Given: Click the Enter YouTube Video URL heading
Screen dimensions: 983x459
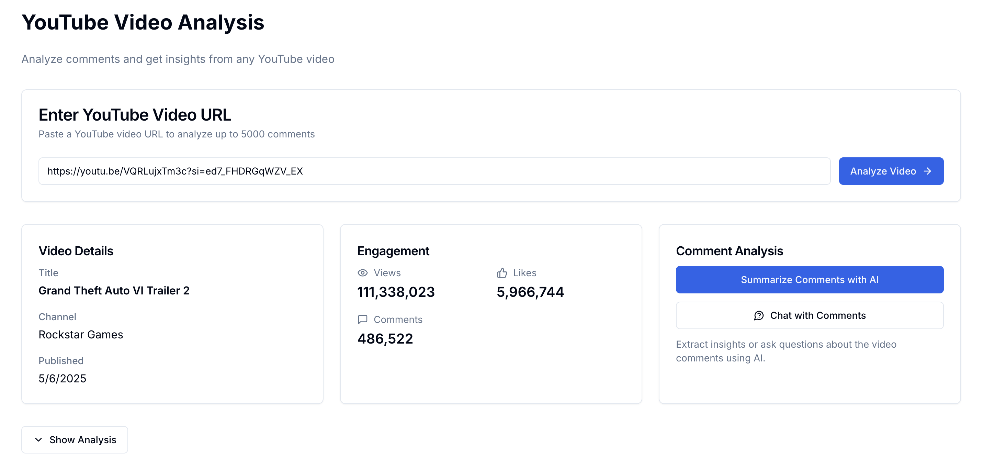Looking at the screenshot, I should pos(135,115).
